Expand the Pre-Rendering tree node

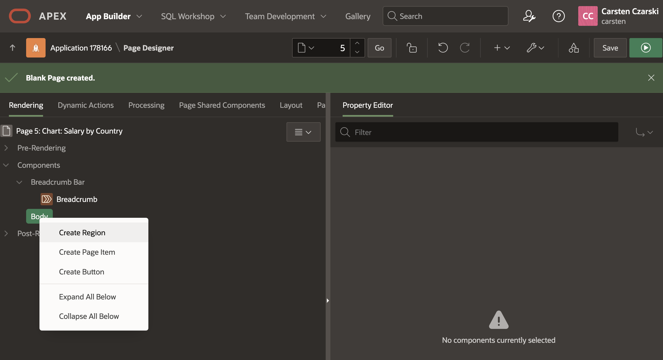(x=6, y=148)
